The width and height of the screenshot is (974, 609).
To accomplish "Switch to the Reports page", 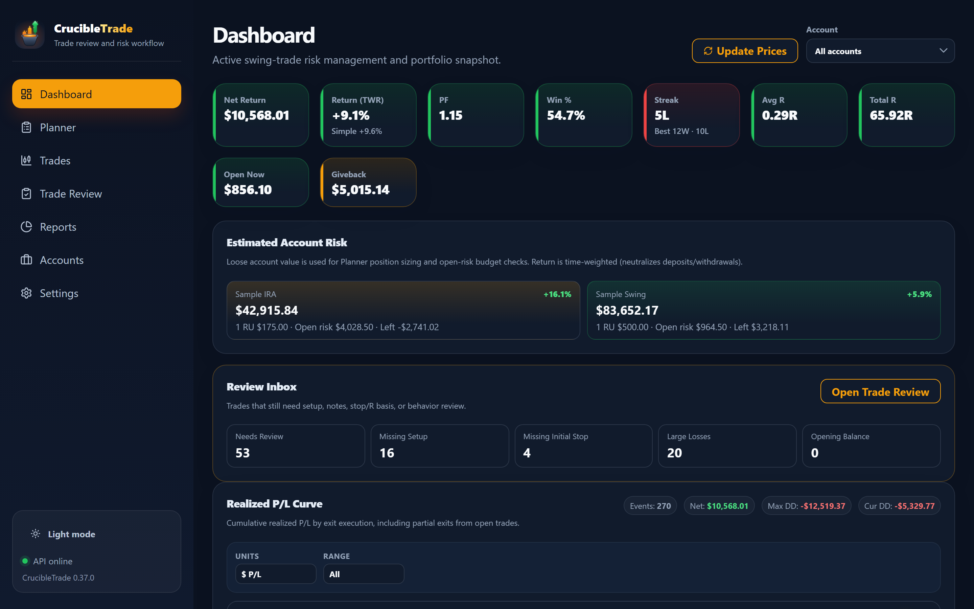I will click(x=97, y=227).
